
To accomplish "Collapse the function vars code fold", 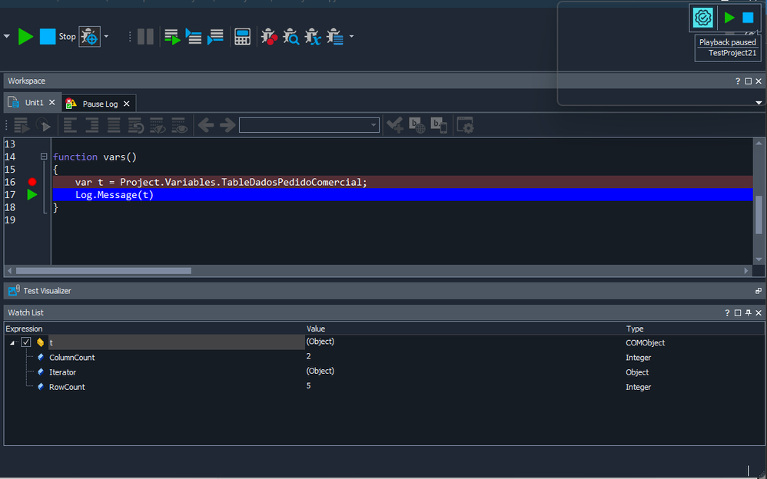I will [x=44, y=157].
